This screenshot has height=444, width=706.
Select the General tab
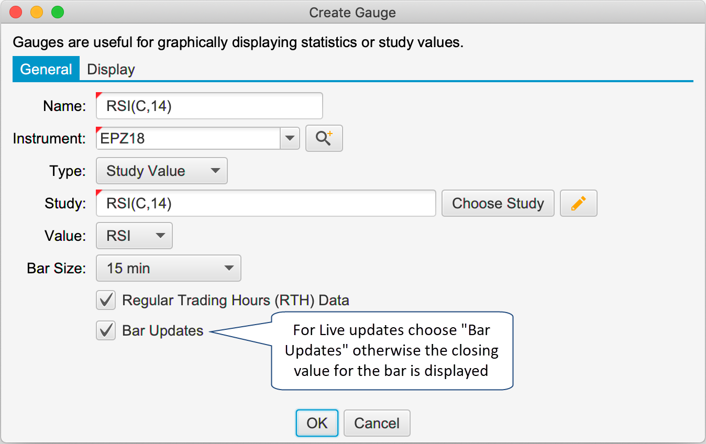[46, 69]
